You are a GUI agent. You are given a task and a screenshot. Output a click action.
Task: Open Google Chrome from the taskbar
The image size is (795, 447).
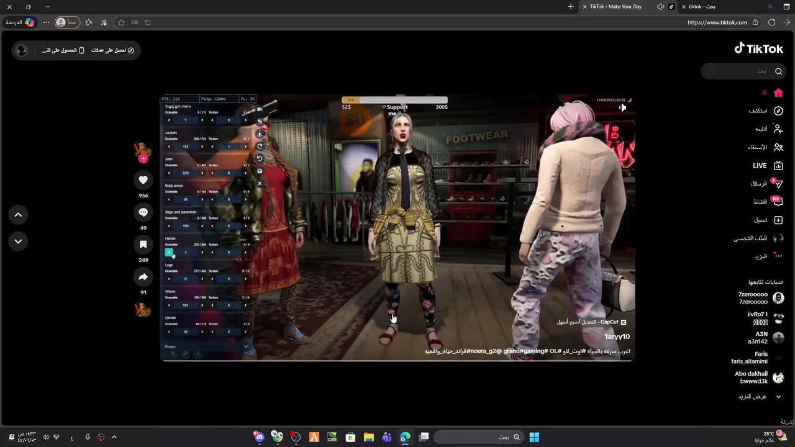click(277, 437)
